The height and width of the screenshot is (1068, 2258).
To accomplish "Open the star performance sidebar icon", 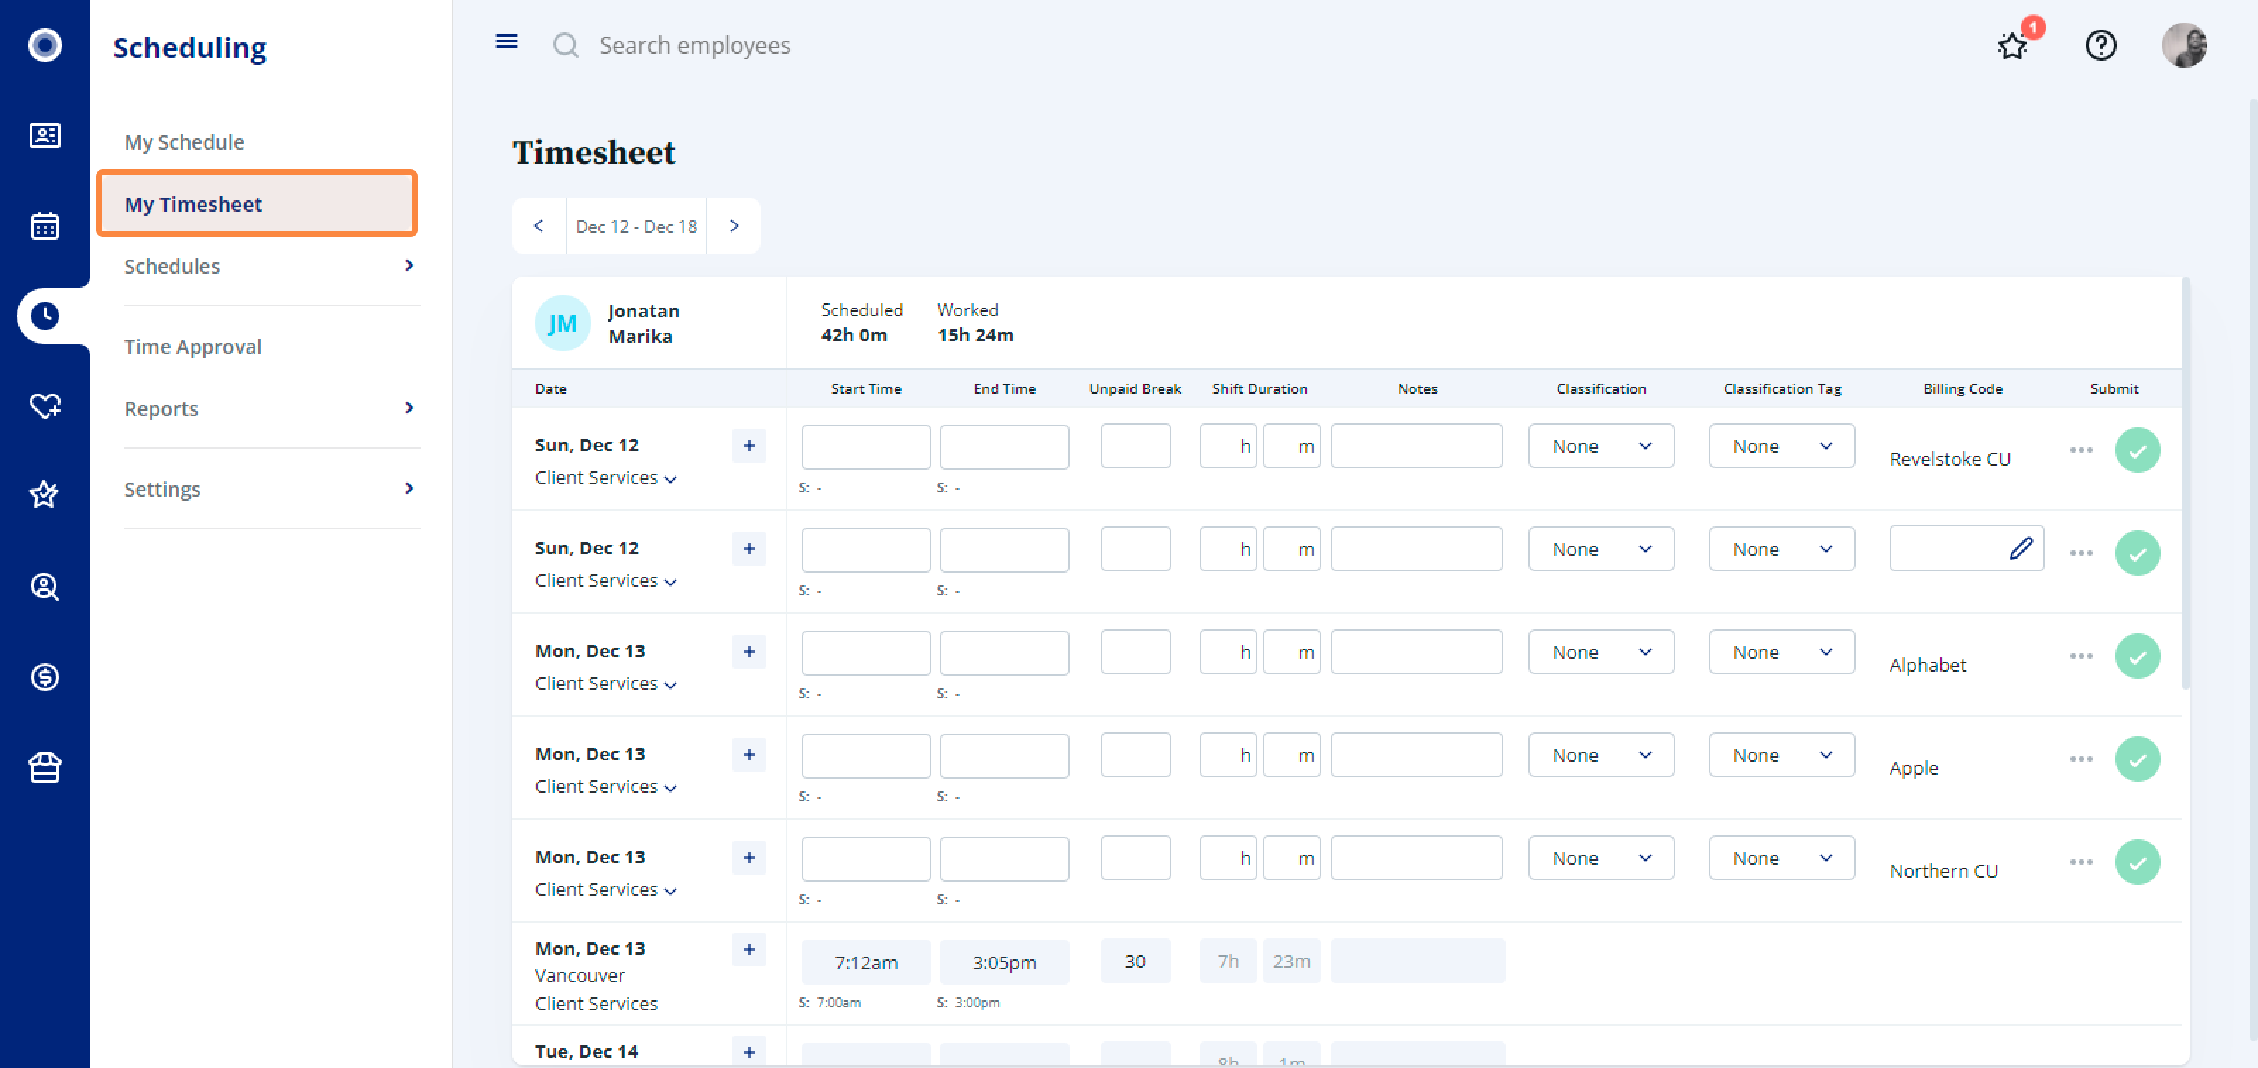I will [x=44, y=495].
